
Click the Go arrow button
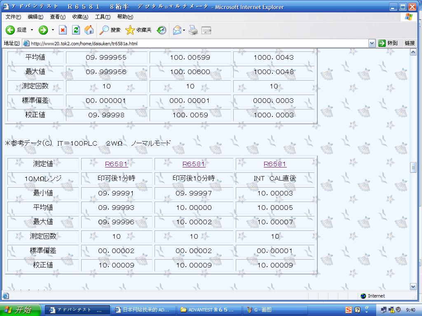[x=387, y=43]
